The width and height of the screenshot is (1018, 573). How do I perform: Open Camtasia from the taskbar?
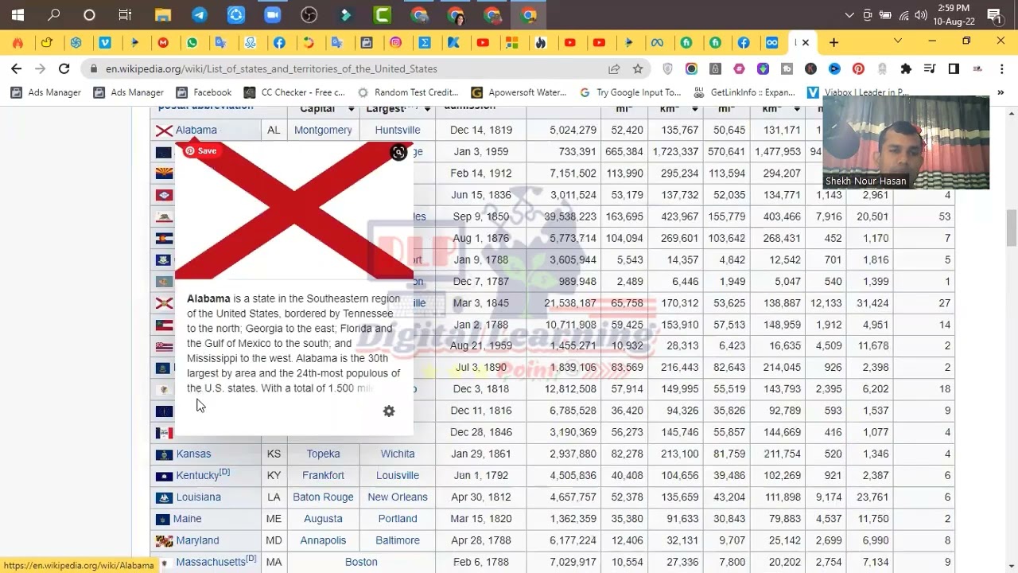click(381, 14)
